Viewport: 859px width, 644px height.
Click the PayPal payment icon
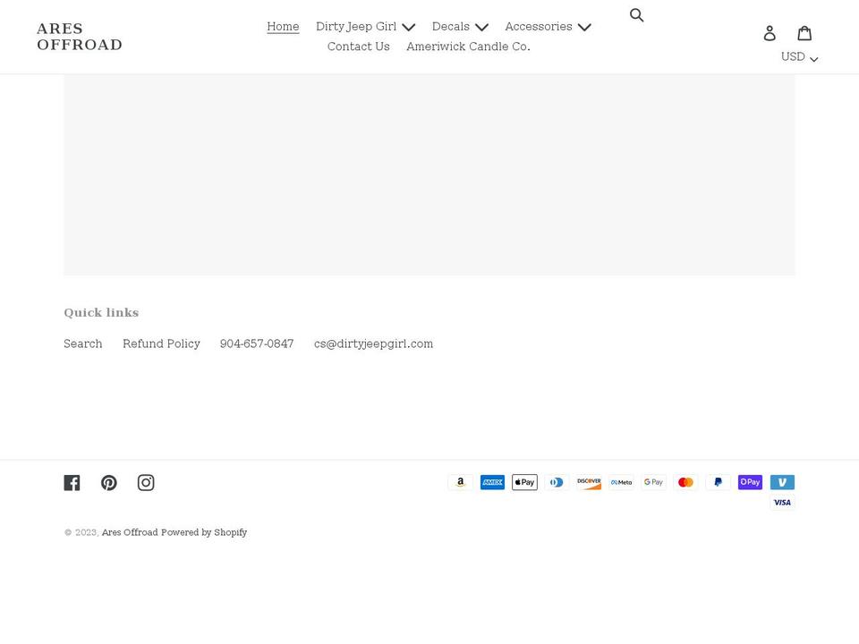719,482
